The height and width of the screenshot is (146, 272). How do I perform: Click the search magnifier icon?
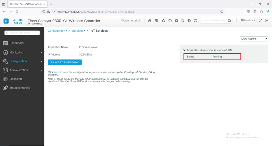point(229,21)
